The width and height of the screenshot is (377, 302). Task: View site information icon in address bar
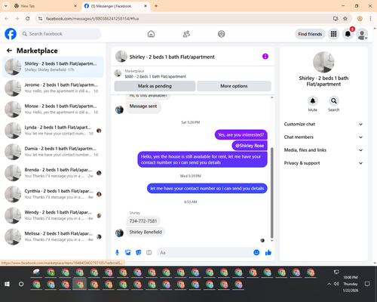(x=40, y=19)
